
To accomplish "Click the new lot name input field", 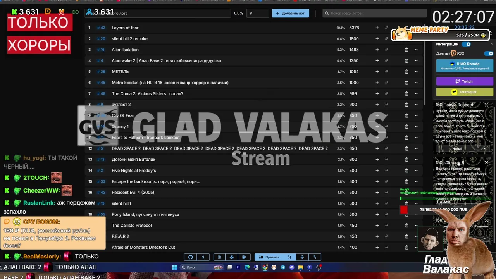I will (x=158, y=13).
